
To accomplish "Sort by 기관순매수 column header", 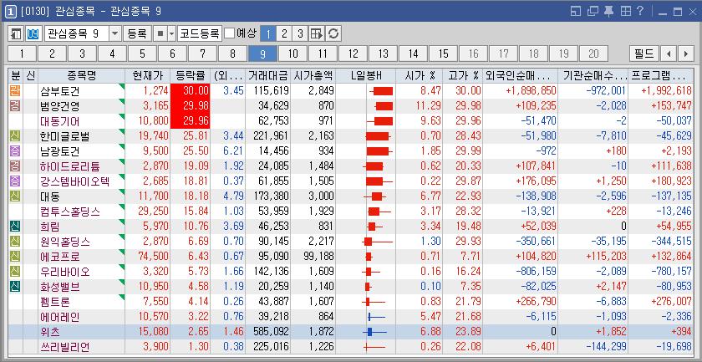I will pyautogui.click(x=593, y=75).
